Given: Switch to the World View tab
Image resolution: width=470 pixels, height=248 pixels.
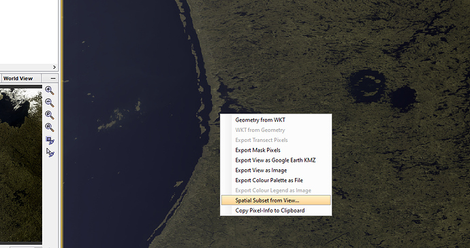Looking at the screenshot, I should tap(18, 78).
